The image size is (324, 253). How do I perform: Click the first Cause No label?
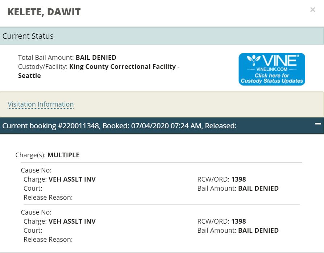(x=36, y=170)
